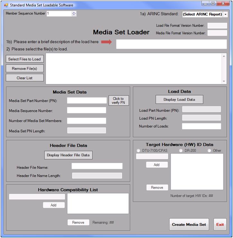Click the file list scrollbar up arrow
233x238 pixels.
coord(224,56)
